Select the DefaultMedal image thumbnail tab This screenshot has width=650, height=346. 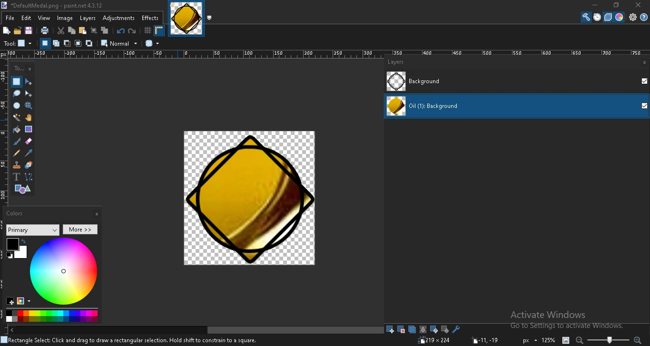point(187,19)
